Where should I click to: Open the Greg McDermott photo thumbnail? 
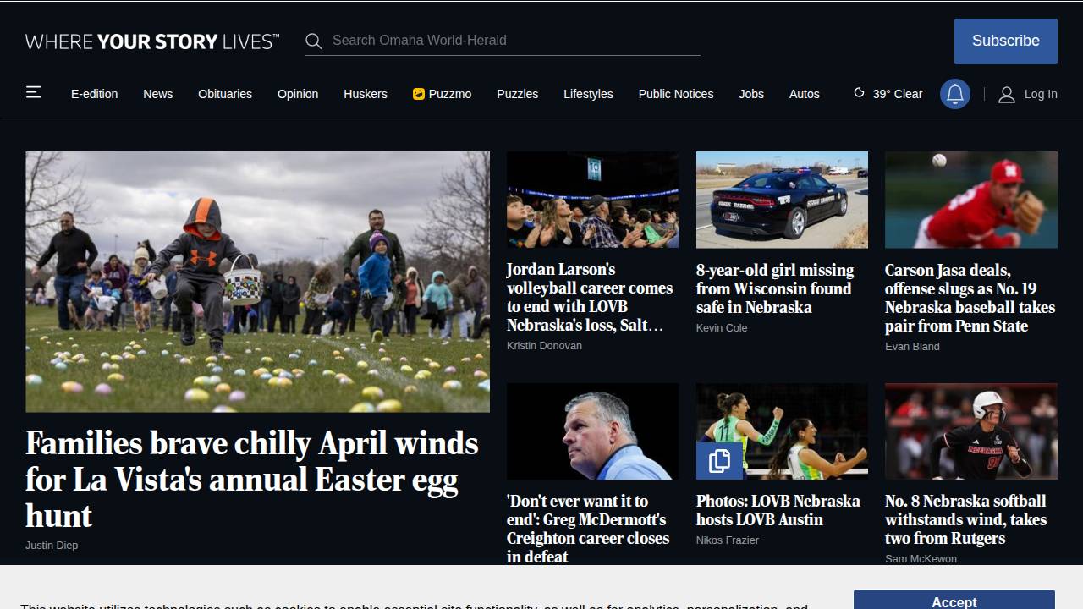(x=592, y=431)
